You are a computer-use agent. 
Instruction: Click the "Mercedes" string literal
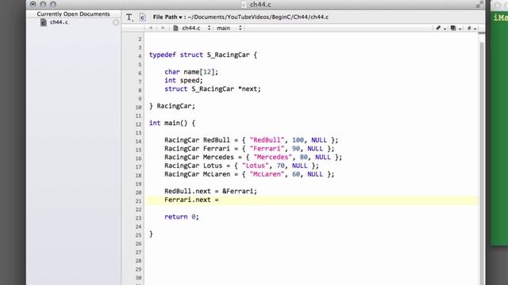coord(273,157)
